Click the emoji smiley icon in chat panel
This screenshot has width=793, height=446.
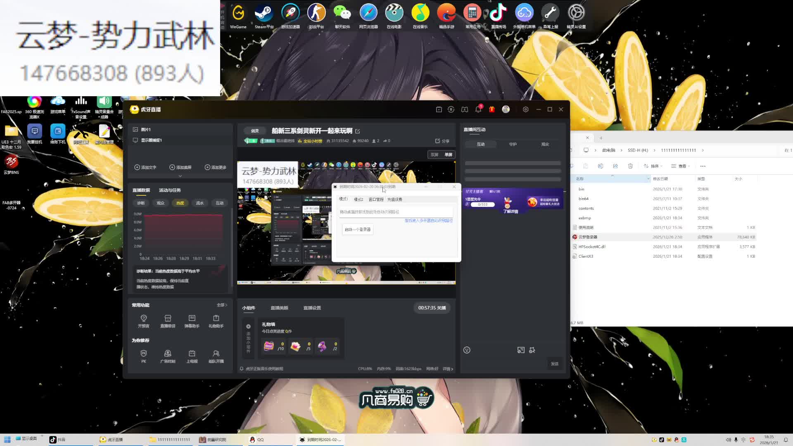pos(467,350)
